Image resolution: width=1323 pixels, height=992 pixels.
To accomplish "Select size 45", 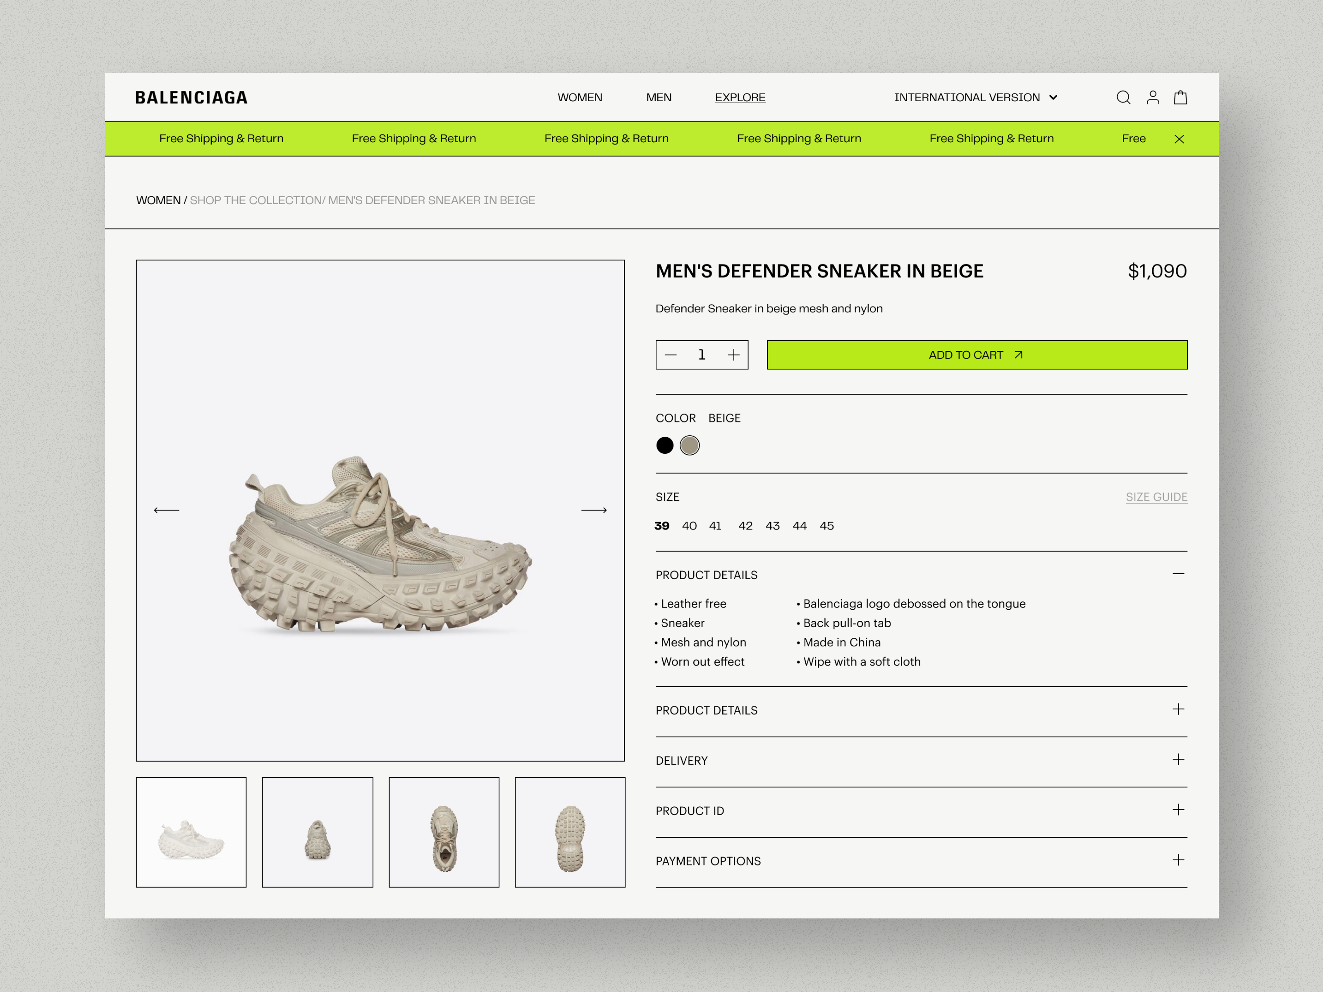I will click(826, 526).
